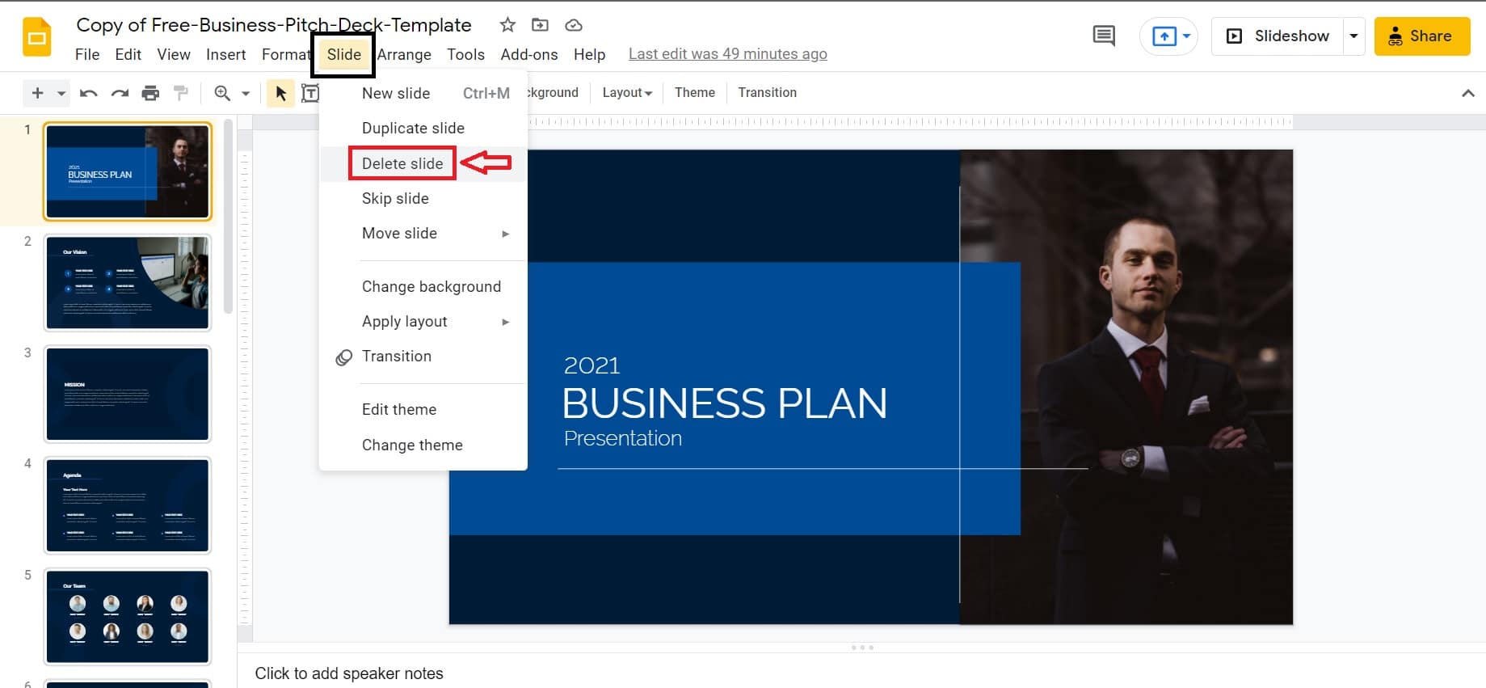
Task: Choose Transition in the Slide menu
Action: point(423,356)
